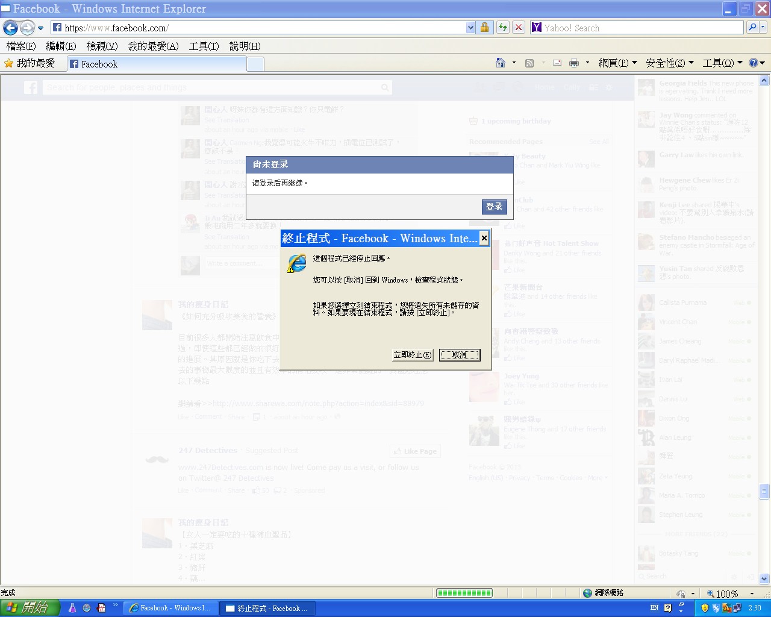The width and height of the screenshot is (771, 617).
Task: Open the 檢視 menu
Action: click(x=102, y=46)
